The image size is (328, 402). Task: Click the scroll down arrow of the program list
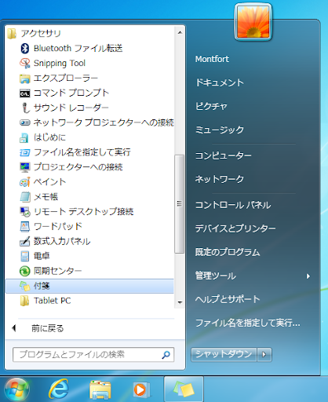tap(180, 302)
